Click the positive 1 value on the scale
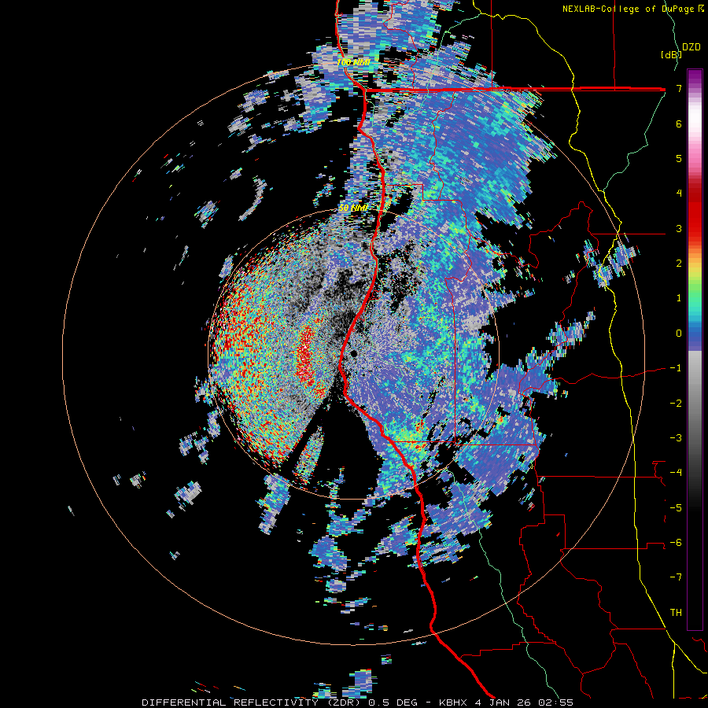 tap(679, 298)
